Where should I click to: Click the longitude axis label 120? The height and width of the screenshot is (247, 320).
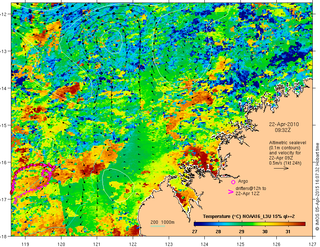(x=61, y=244)
